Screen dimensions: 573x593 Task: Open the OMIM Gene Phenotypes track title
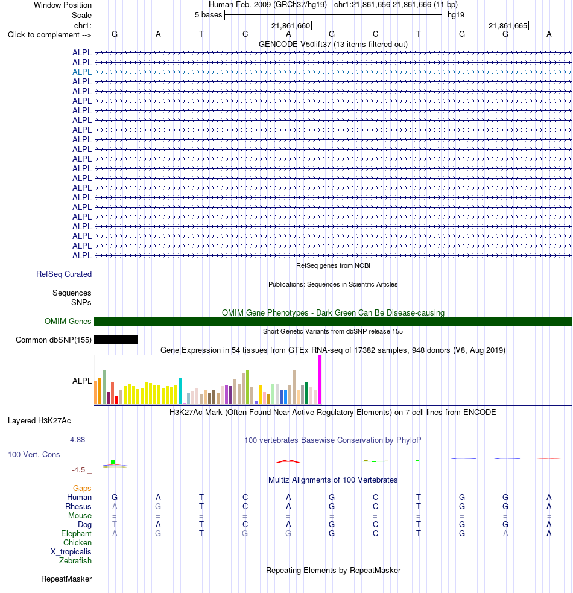pyautogui.click(x=333, y=312)
